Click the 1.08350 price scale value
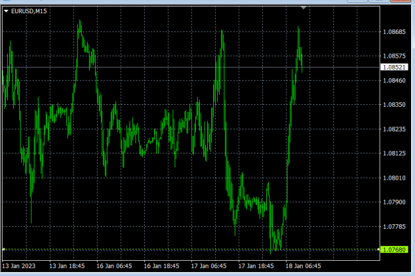This screenshot has height=276, width=415. click(394, 105)
